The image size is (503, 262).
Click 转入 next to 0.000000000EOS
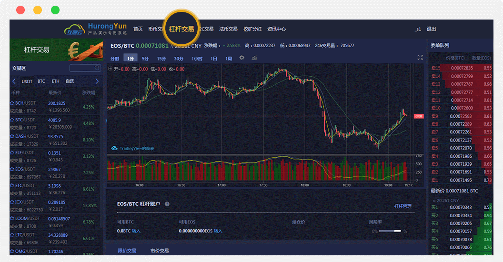[218, 231]
